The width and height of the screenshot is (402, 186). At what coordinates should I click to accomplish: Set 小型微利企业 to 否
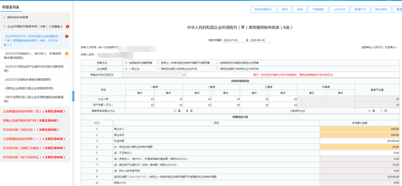tap(381, 111)
